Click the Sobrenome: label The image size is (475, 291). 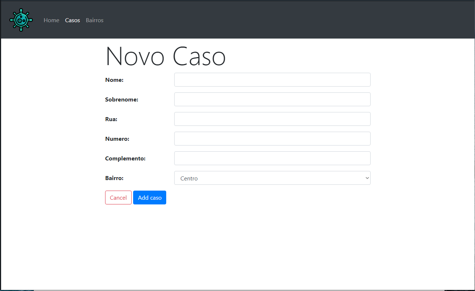(x=121, y=100)
